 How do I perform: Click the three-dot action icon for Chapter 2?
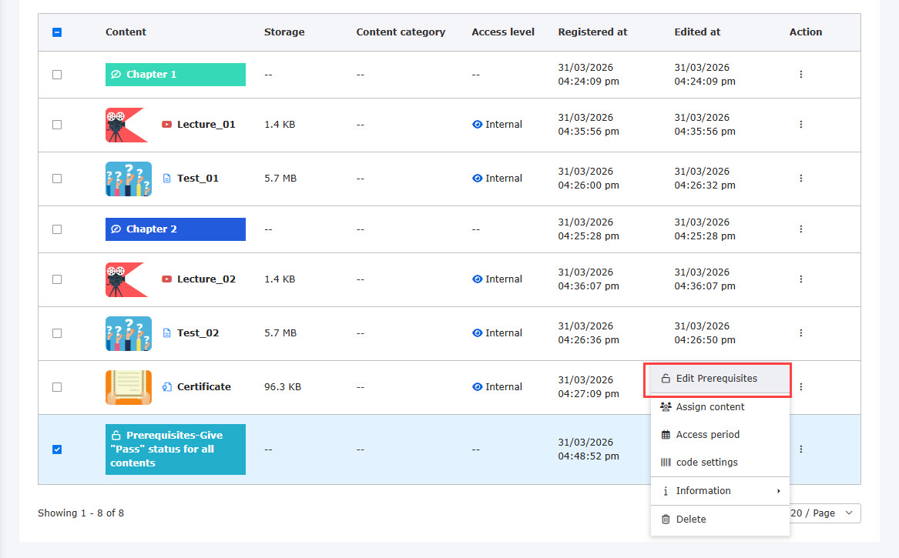pyautogui.click(x=800, y=229)
